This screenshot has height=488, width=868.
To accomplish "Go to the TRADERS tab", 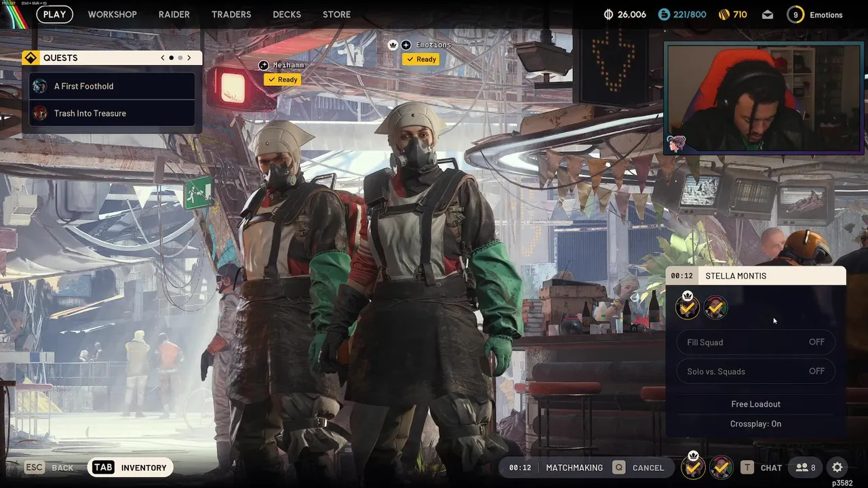I will (231, 14).
